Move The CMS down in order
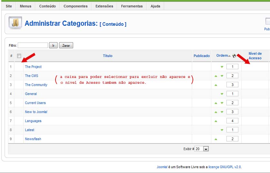The width and height of the screenshot is (270, 173). coord(222,76)
